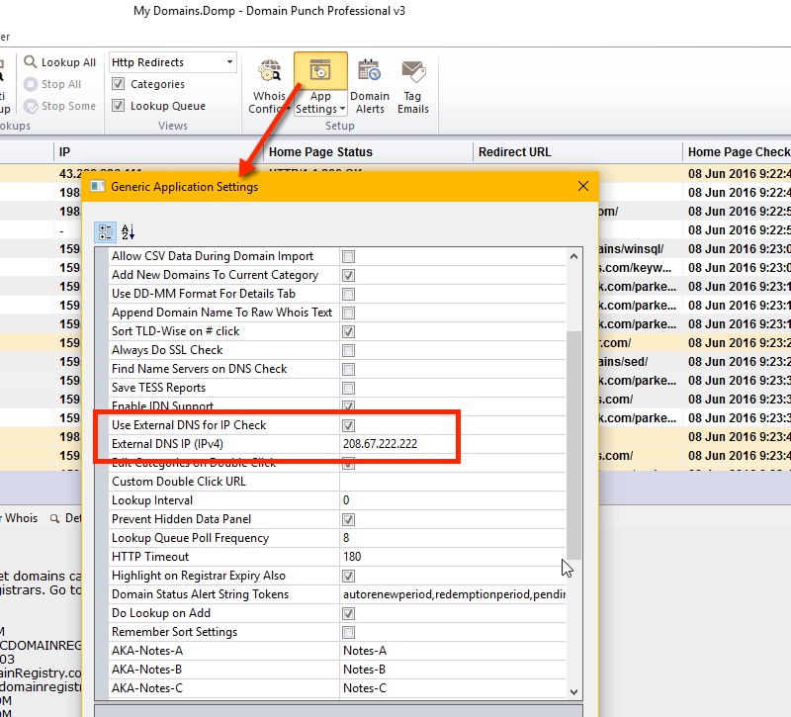Sort by Redirect URL column header
The width and height of the screenshot is (791, 717).
click(577, 152)
